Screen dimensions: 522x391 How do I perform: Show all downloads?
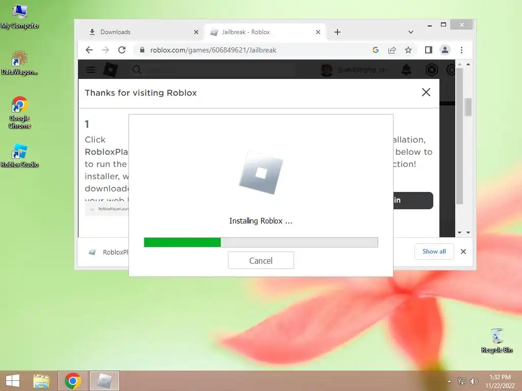tap(434, 252)
